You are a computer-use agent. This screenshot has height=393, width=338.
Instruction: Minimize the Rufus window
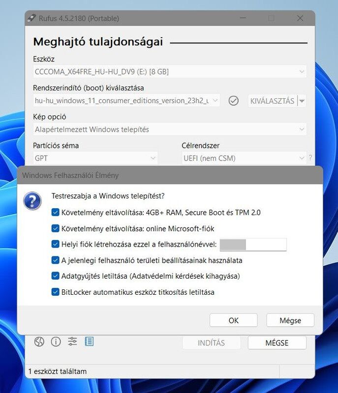click(243, 18)
